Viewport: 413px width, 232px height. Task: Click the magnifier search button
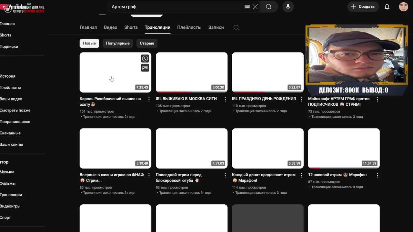click(269, 7)
